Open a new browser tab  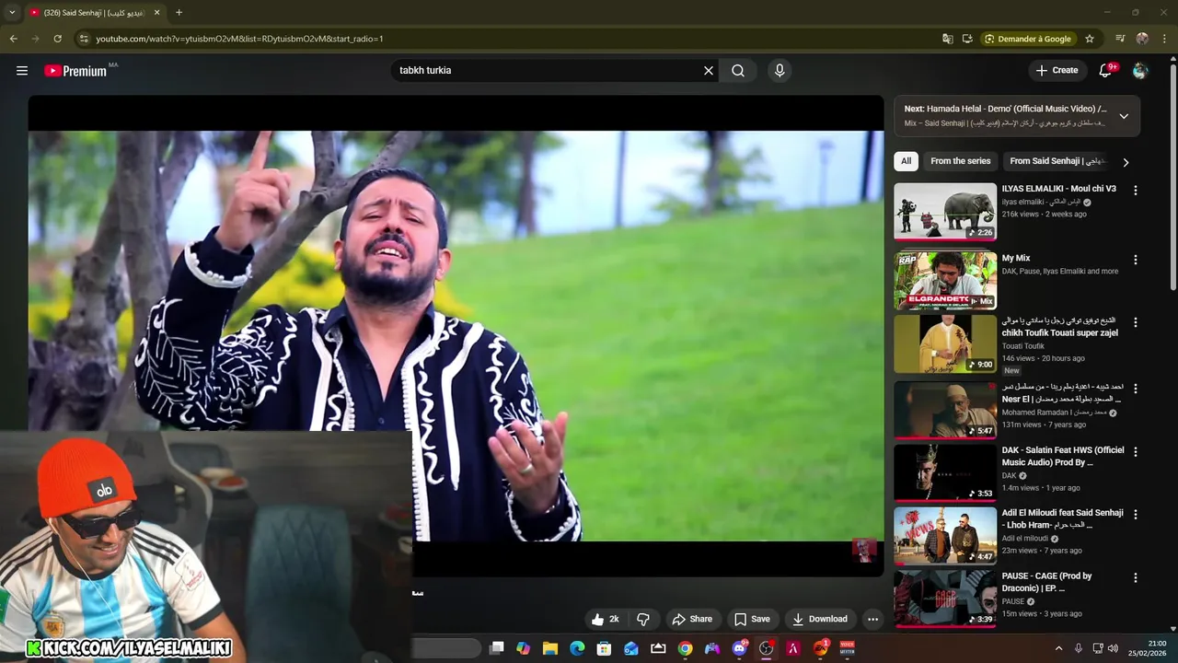click(x=179, y=13)
